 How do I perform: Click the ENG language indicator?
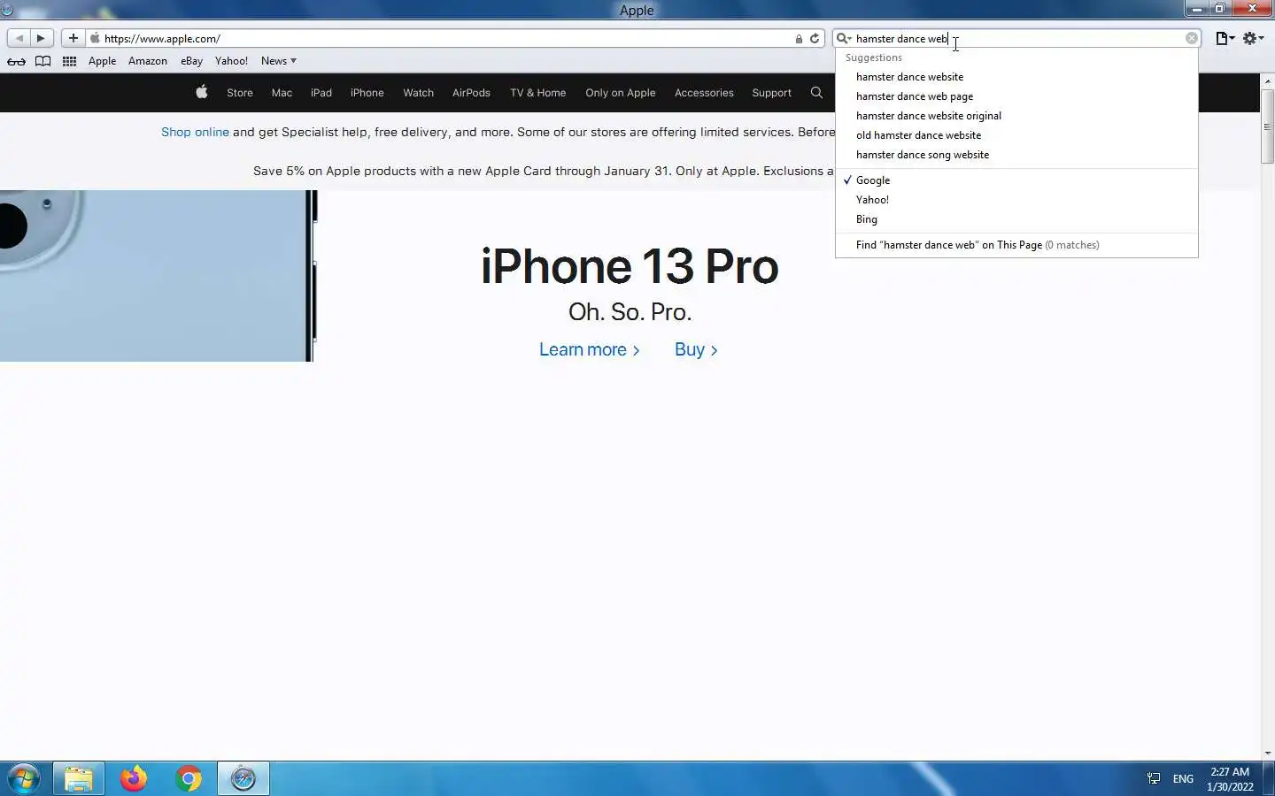tap(1183, 779)
